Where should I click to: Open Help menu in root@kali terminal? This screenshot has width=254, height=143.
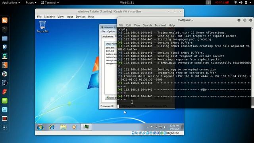point(172,25)
